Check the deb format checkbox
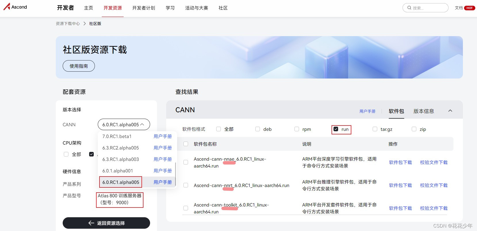Screen dimensions: 477x231 [x=258, y=129]
